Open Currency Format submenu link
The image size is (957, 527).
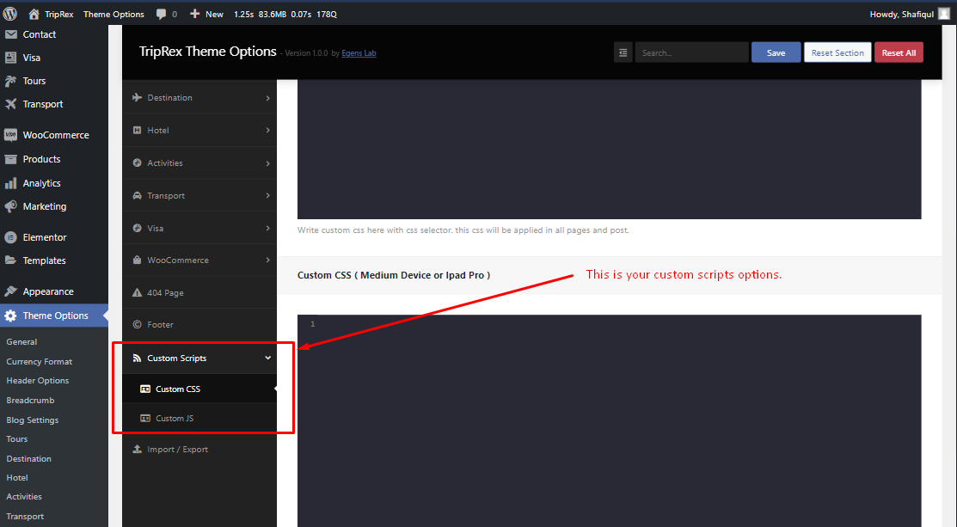click(39, 361)
